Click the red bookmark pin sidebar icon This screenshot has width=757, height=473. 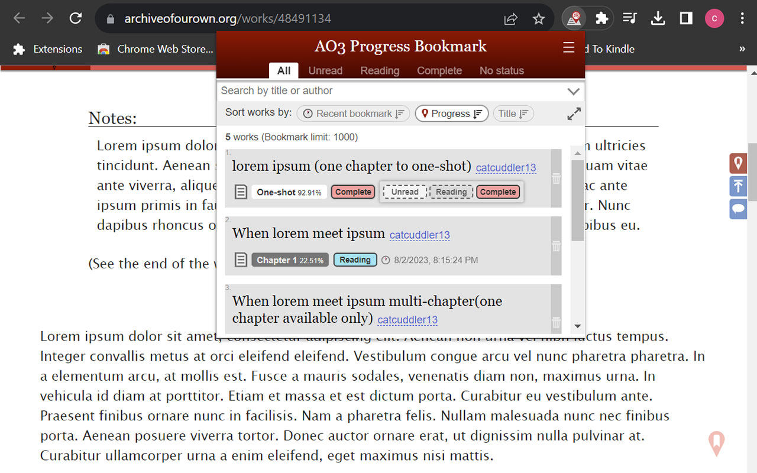tap(737, 163)
